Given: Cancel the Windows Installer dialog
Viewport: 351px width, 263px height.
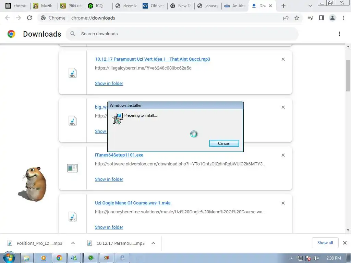Looking at the screenshot, I should pos(224,143).
